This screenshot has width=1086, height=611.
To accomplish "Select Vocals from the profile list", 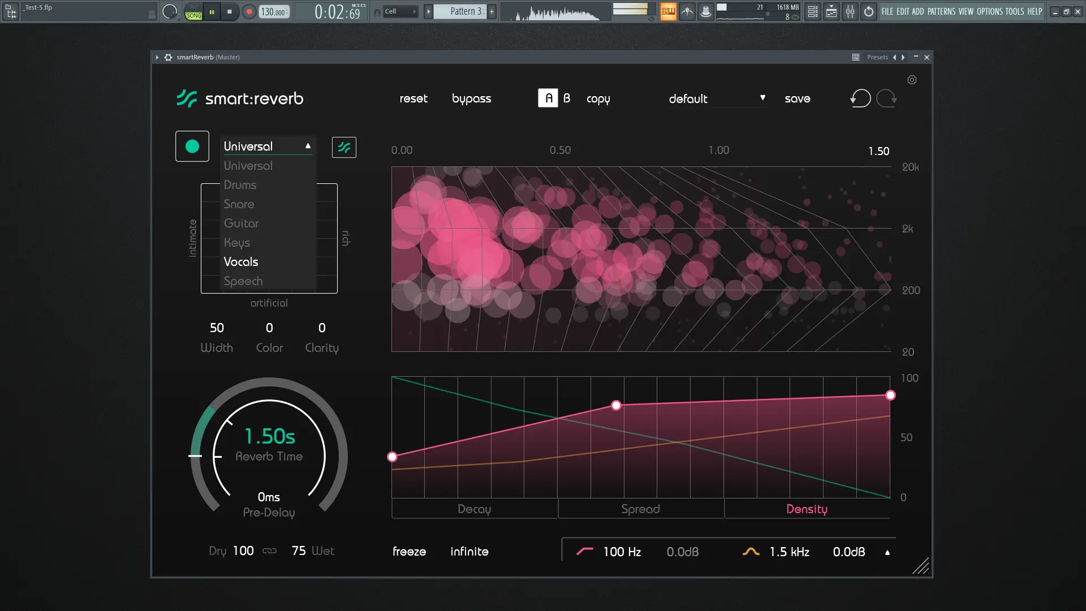I will tap(241, 262).
